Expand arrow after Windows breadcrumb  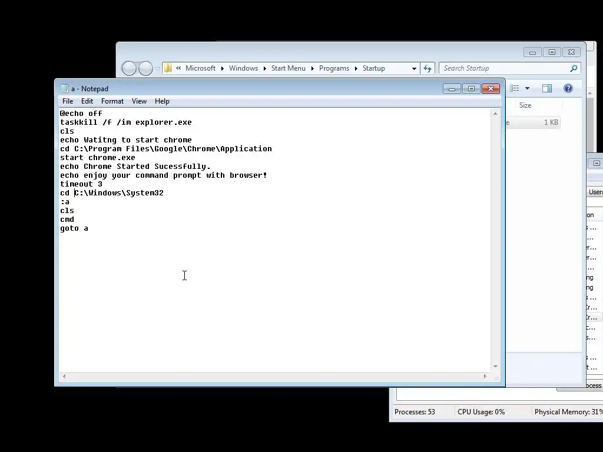click(x=264, y=68)
